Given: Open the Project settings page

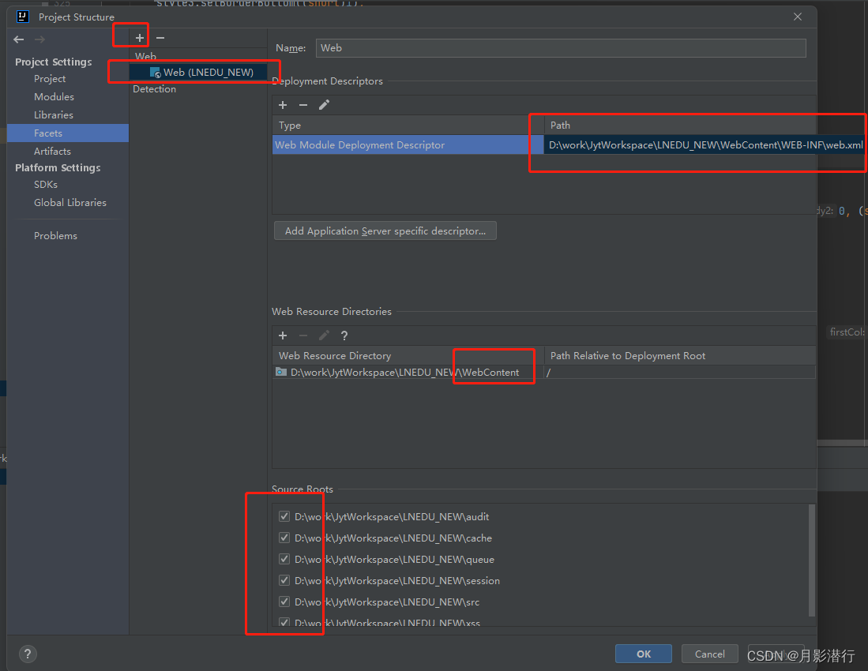Looking at the screenshot, I should tap(50, 79).
